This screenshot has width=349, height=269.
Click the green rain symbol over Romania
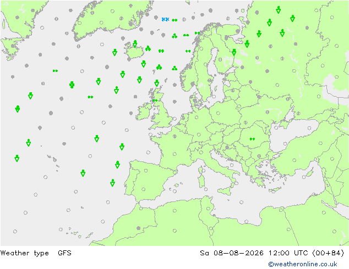252,139
